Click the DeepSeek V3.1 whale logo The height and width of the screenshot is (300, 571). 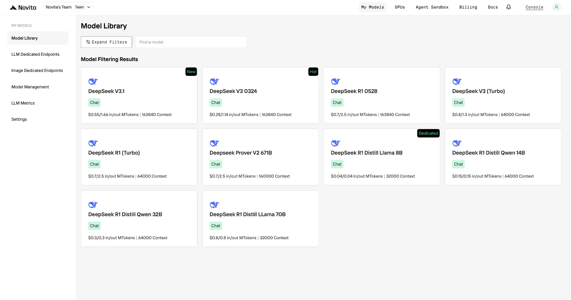click(93, 81)
